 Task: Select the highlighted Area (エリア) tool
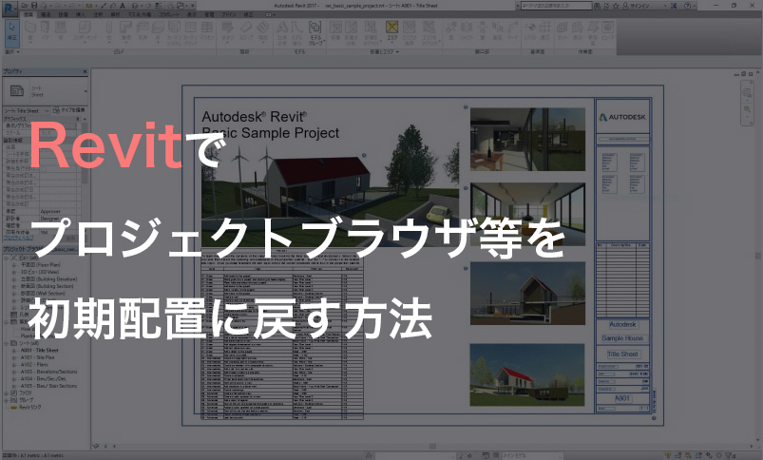pos(391,30)
